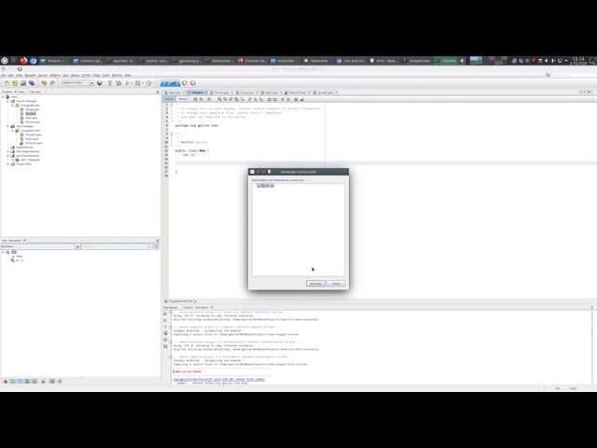The height and width of the screenshot is (448, 597).
Task: Click the green Run Project icon
Action: pyautogui.click(x=128, y=83)
